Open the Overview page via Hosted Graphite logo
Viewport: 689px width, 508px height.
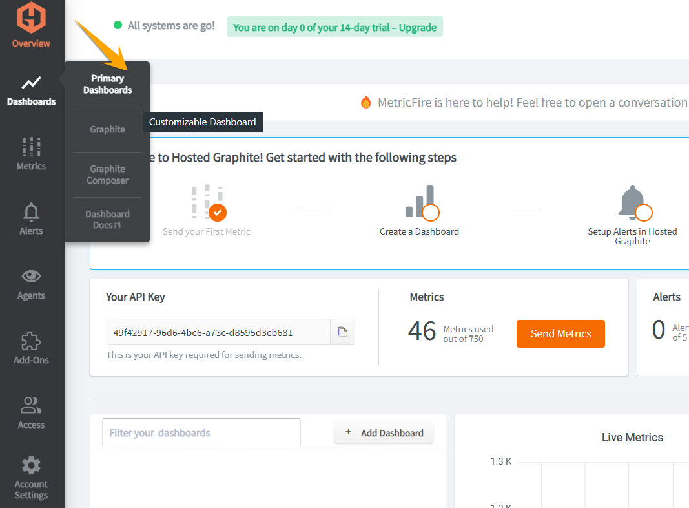coord(31,17)
